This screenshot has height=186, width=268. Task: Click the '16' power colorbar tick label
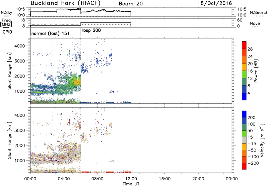pos(250,71)
